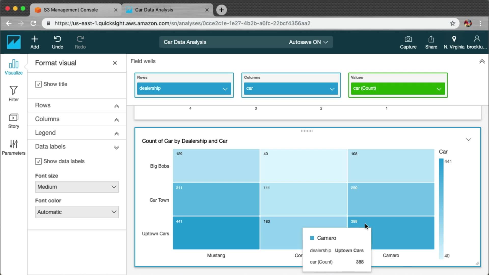This screenshot has width=489, height=275.
Task: Close the Format visual panel
Action: click(x=115, y=63)
